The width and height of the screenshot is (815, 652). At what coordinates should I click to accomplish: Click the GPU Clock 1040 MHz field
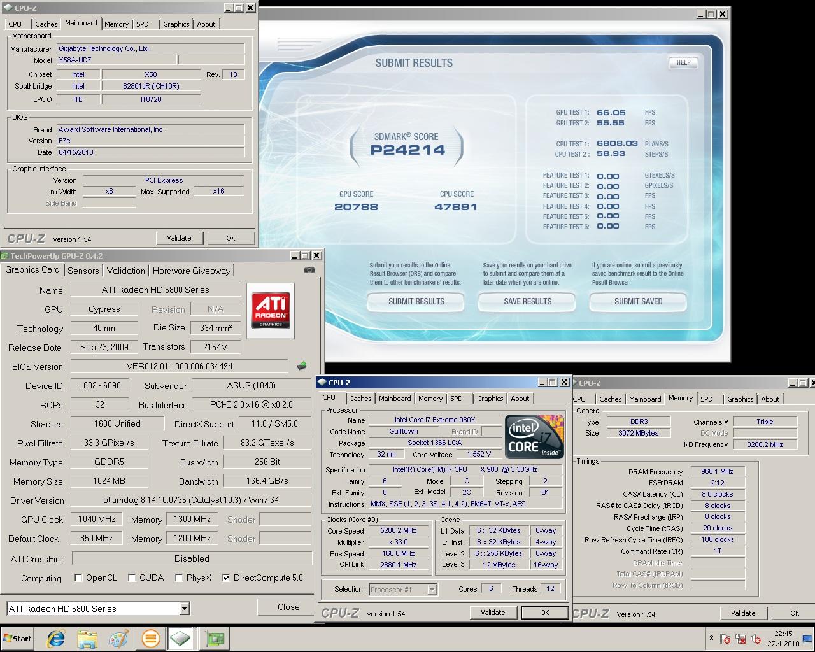(97, 520)
